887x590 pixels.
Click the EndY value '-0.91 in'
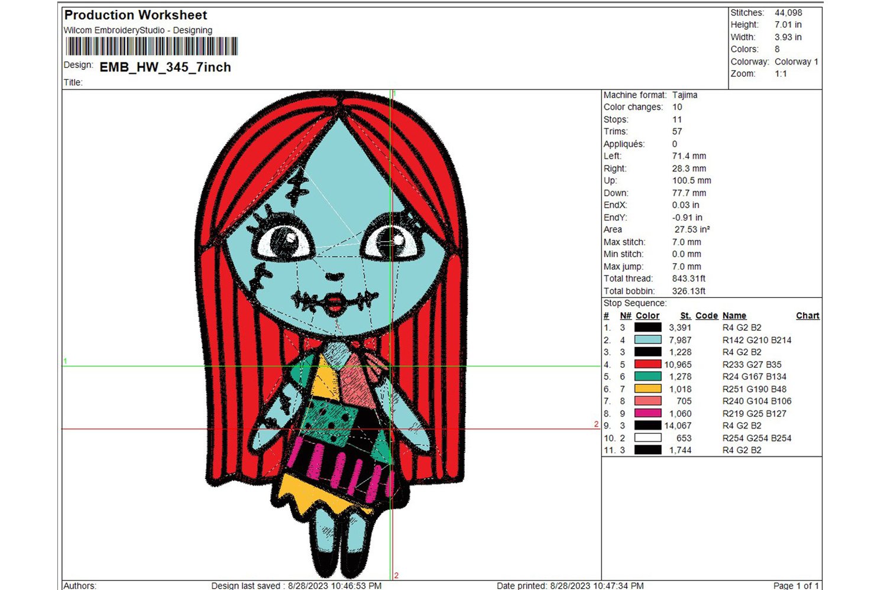(x=687, y=218)
